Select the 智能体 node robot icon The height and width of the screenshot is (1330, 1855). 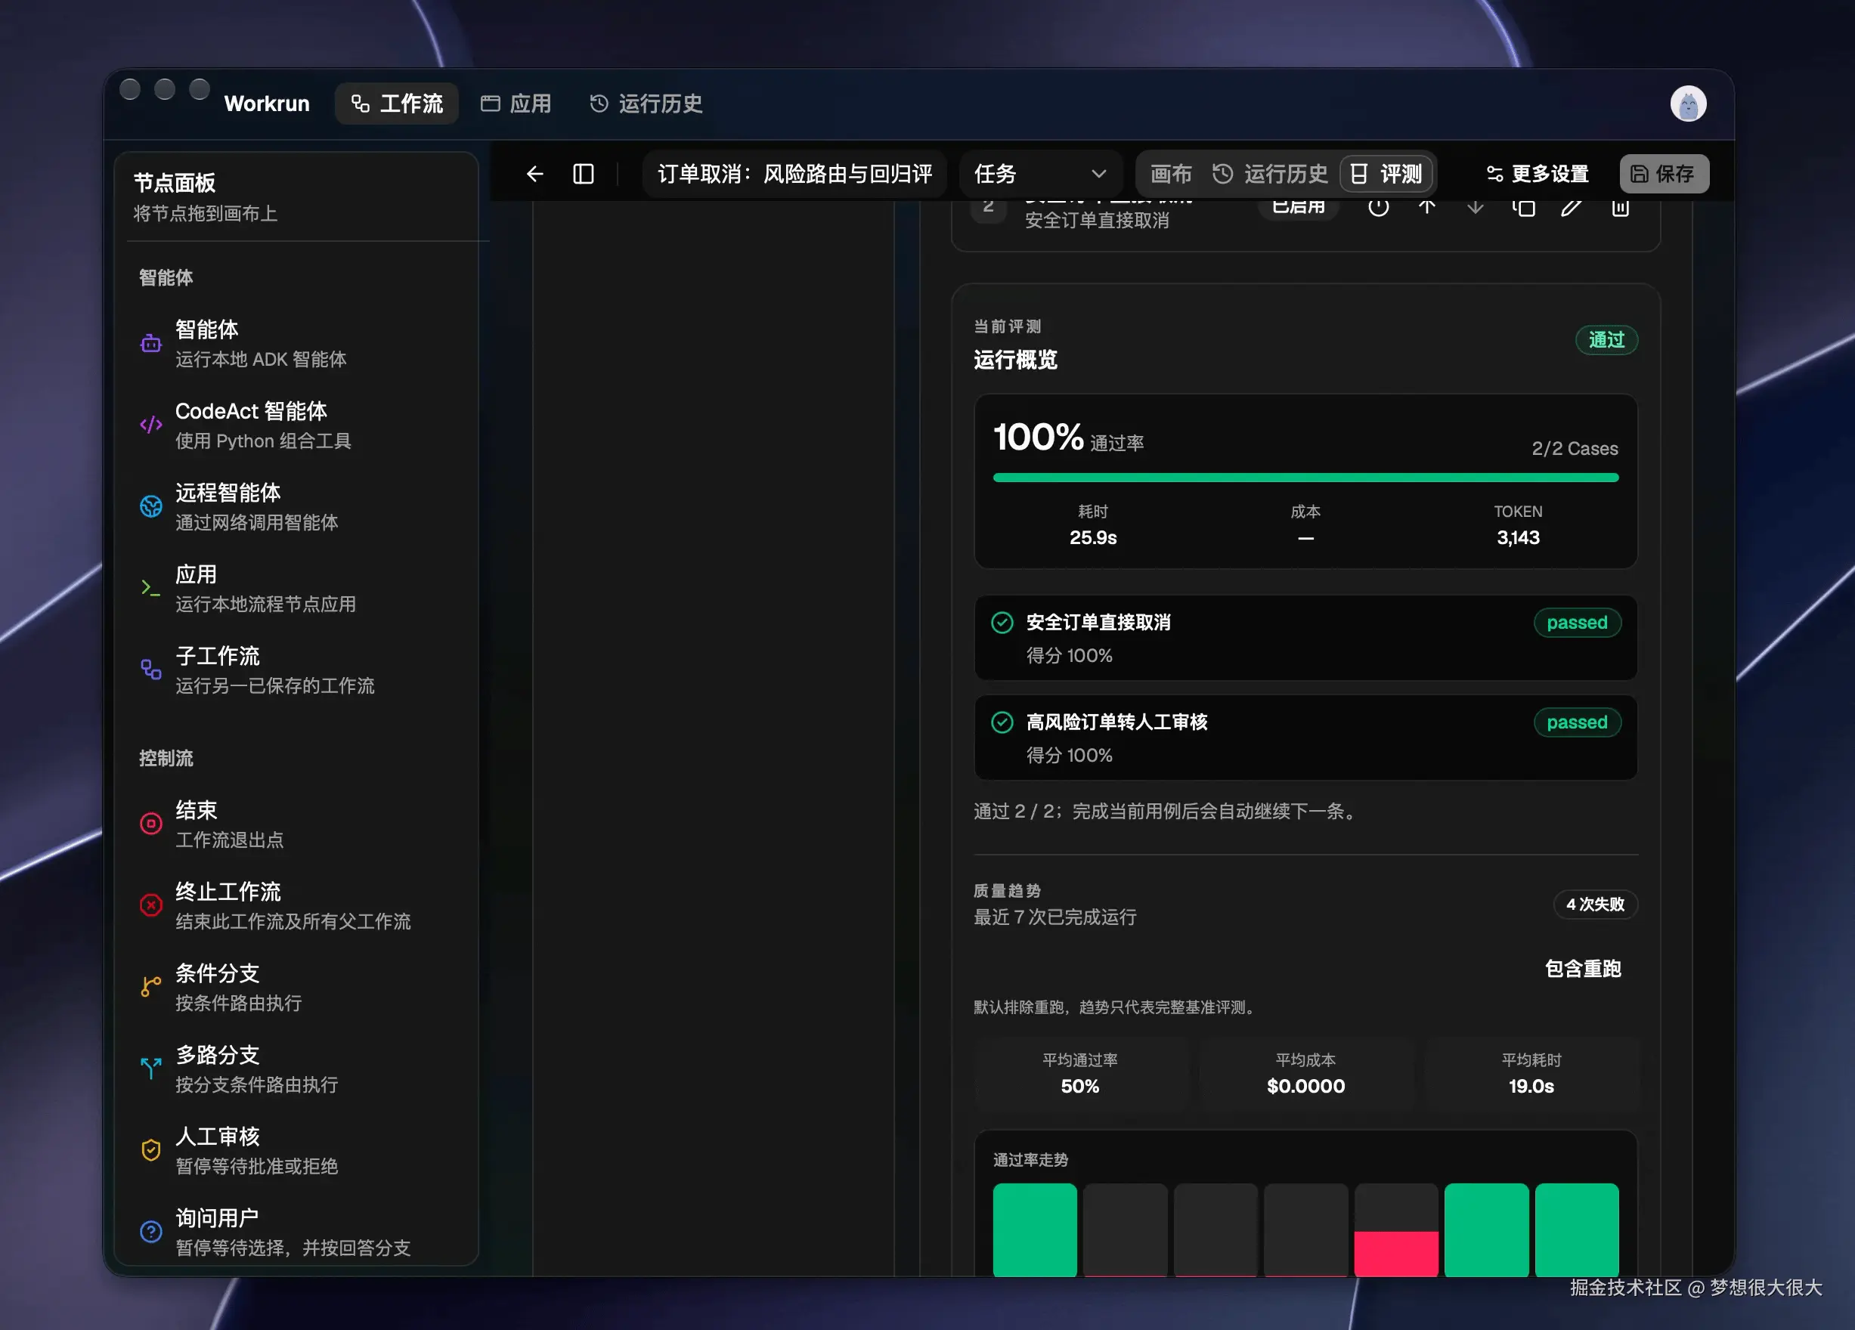click(151, 343)
